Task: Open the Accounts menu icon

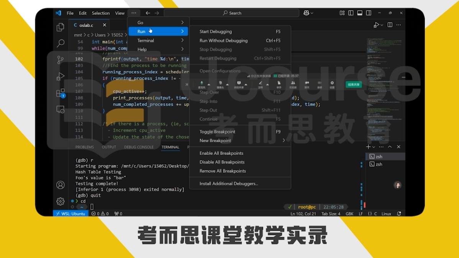Action: tap(60, 185)
